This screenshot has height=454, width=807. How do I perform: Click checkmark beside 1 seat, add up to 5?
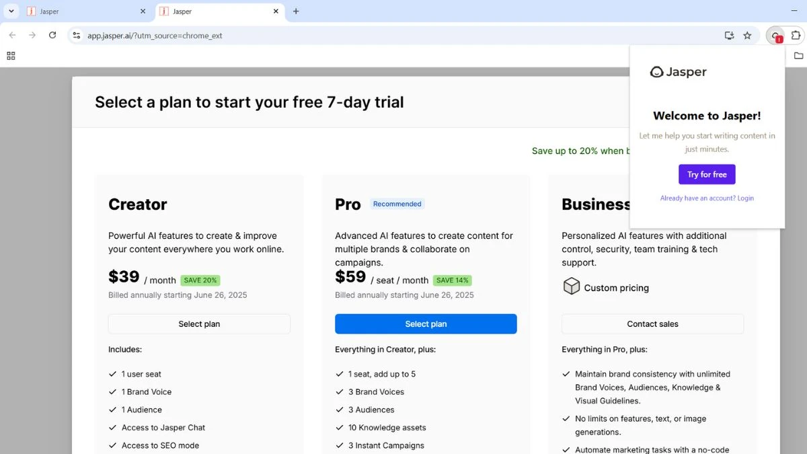click(339, 374)
